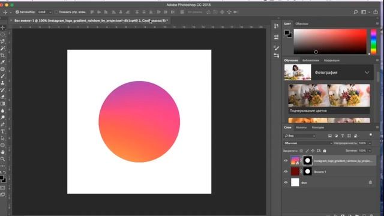This screenshot has height=216, width=384.
Task: Open the Layers panel menu
Action: click(377, 127)
